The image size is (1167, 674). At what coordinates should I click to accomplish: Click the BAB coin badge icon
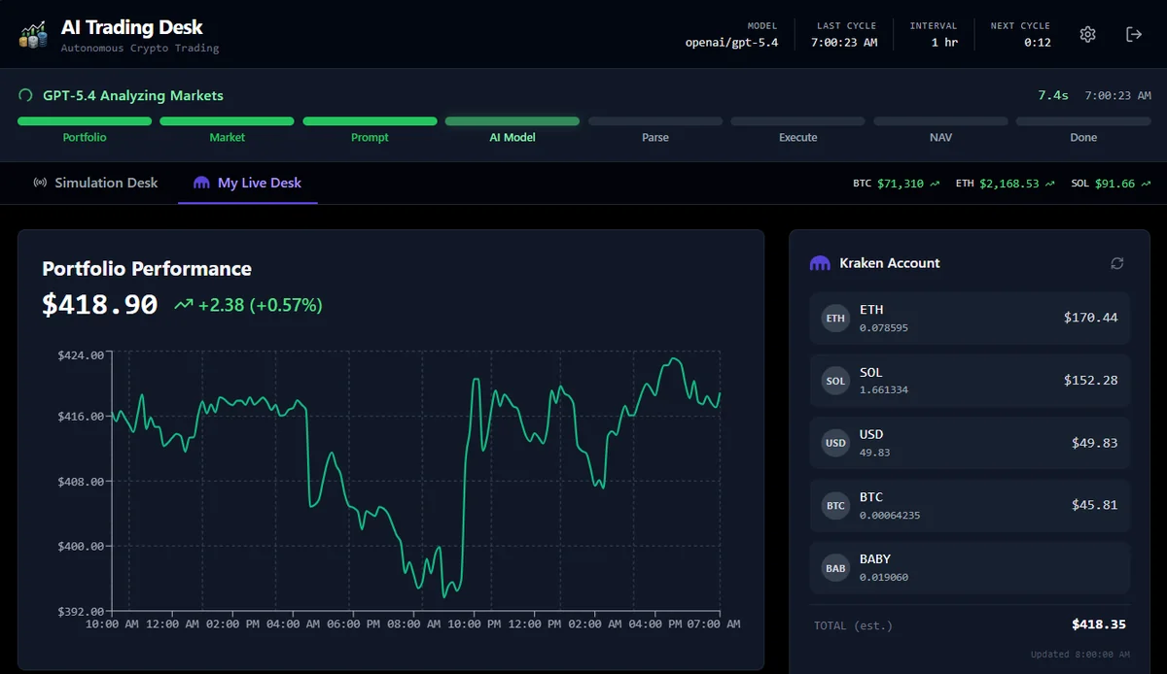835,567
